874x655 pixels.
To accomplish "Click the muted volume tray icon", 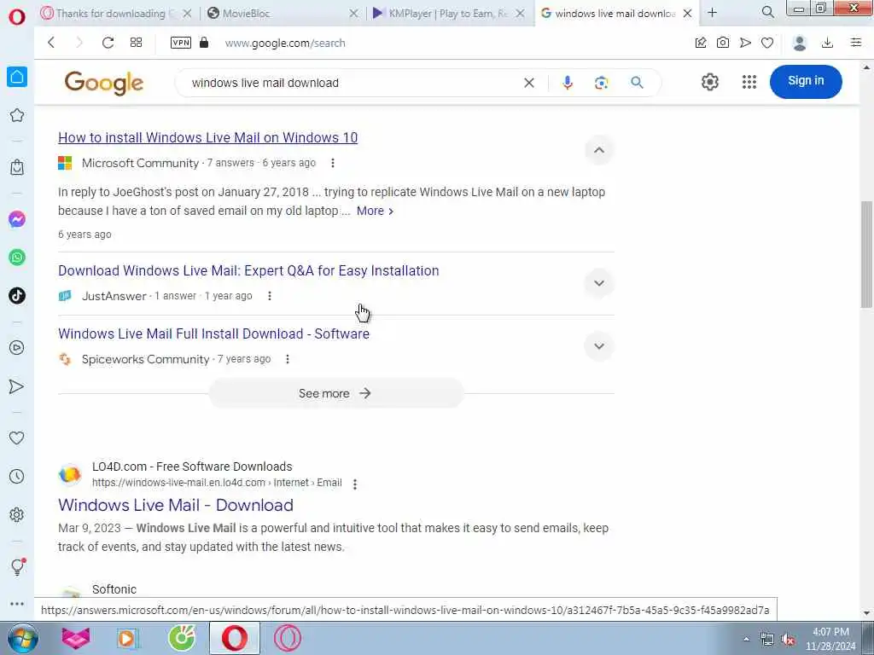I will [x=788, y=640].
